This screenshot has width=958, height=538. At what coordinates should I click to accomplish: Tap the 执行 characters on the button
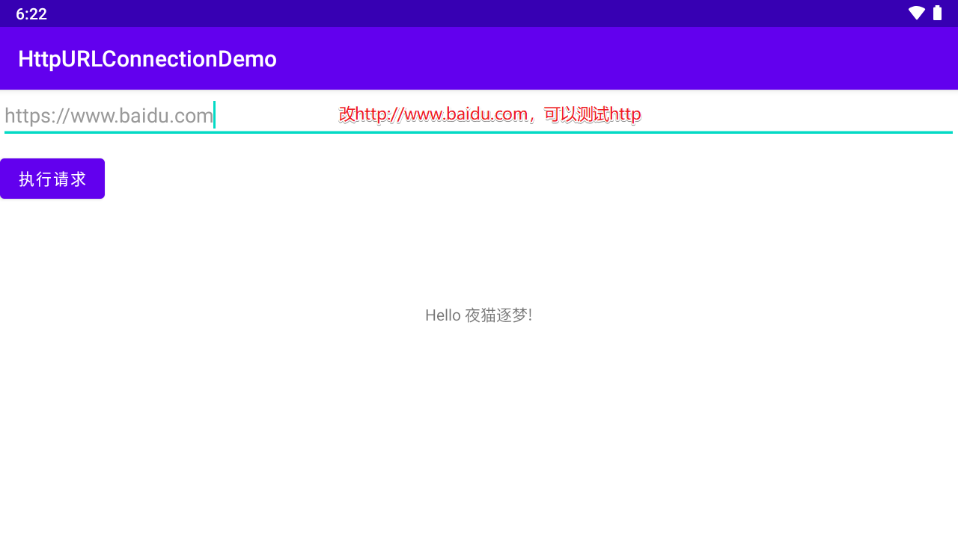tap(35, 179)
